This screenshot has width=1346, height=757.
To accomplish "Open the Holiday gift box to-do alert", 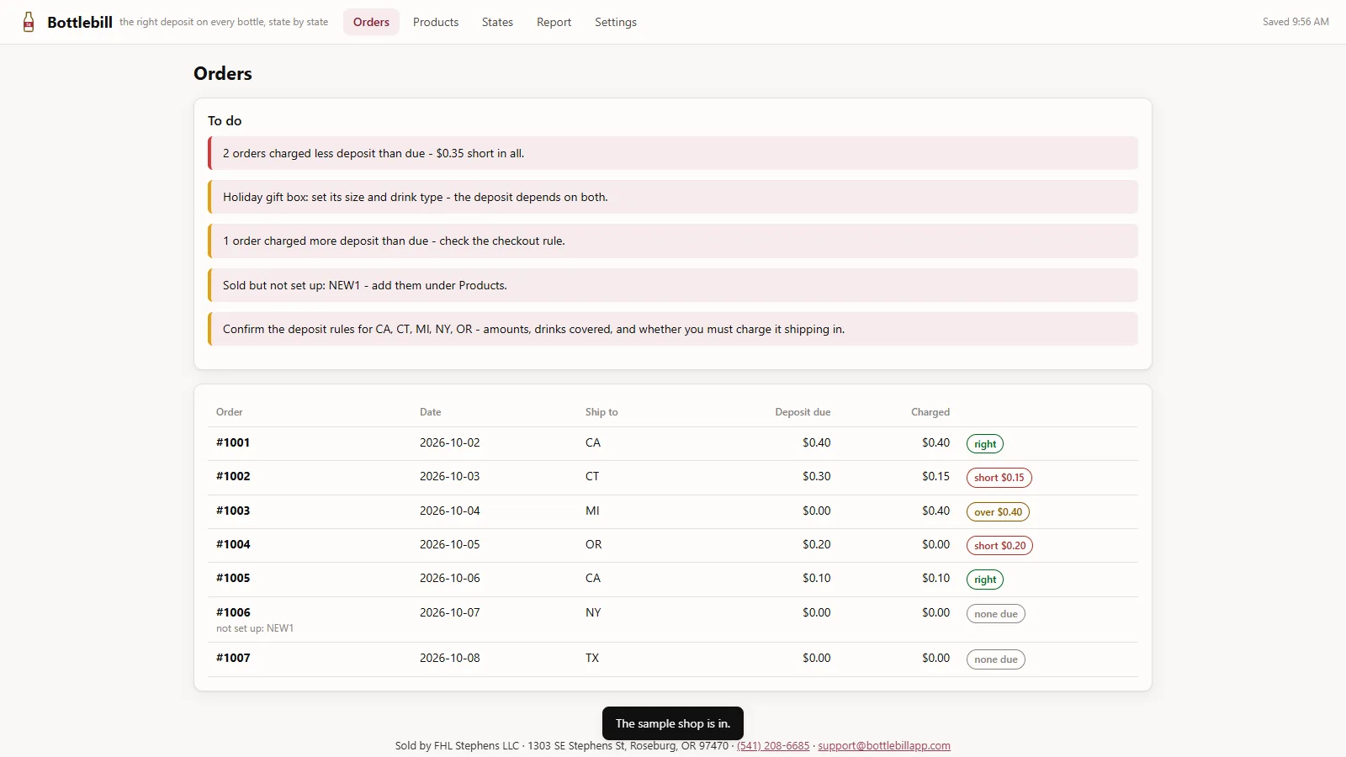I will [x=673, y=197].
